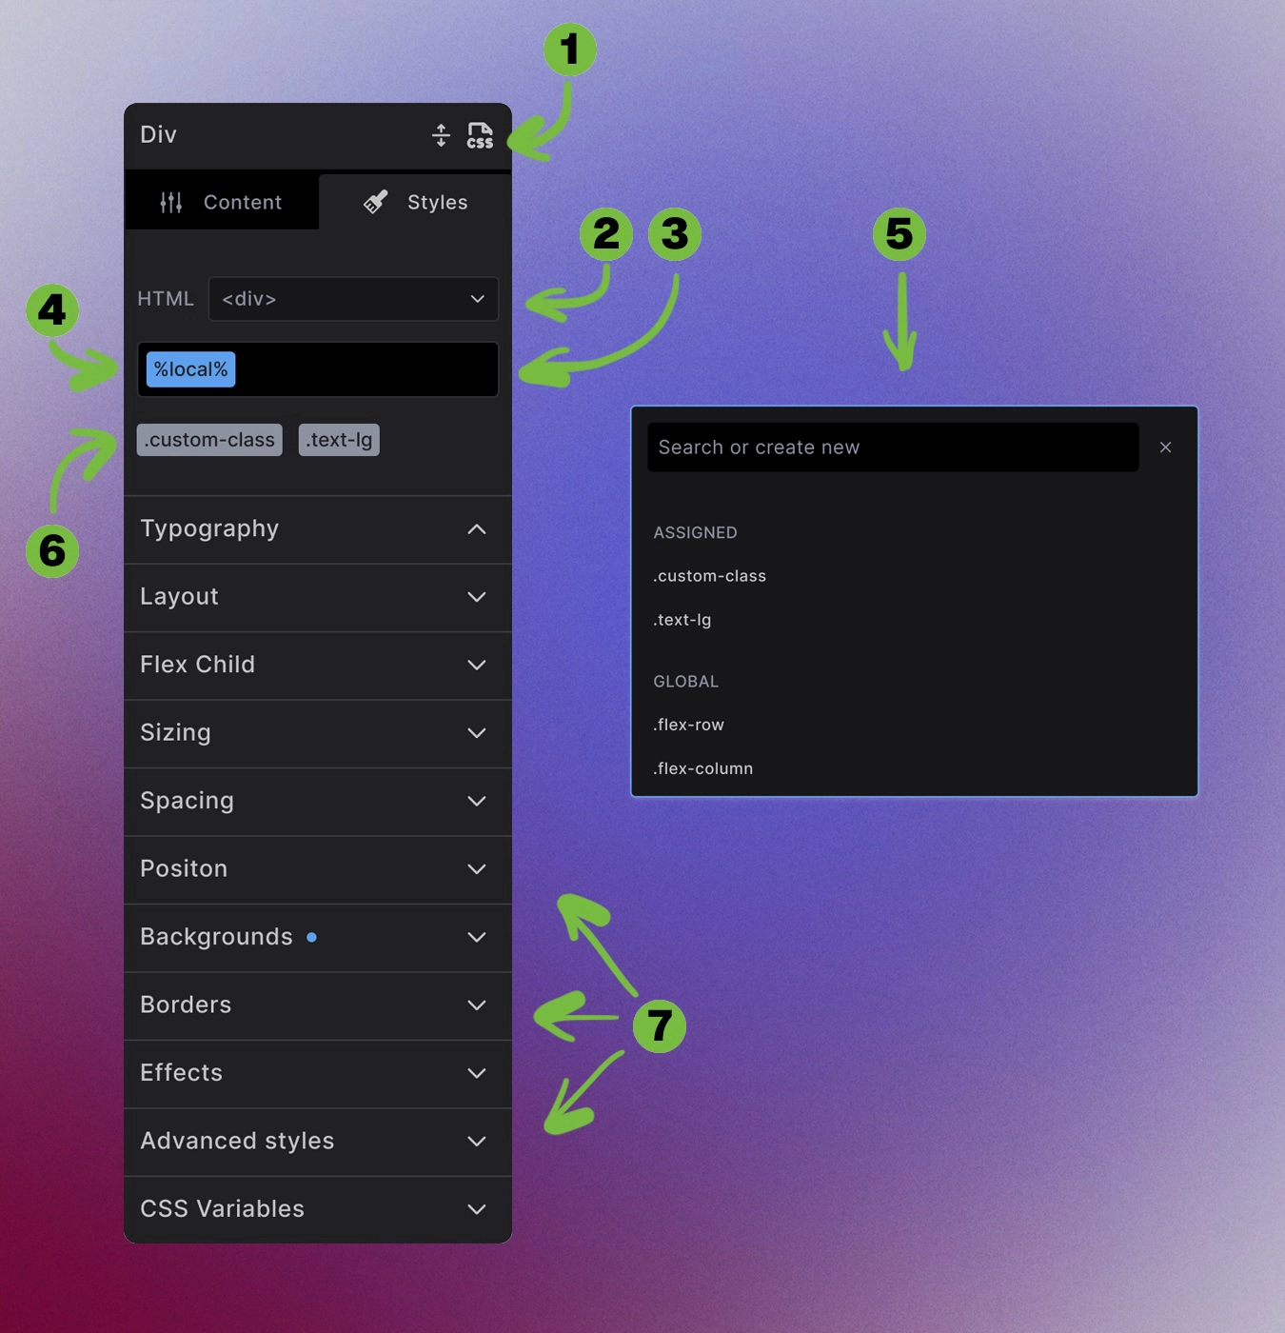This screenshot has height=1333, width=1285.
Task: Click the sliders icon on the Content tab
Action: point(171,202)
